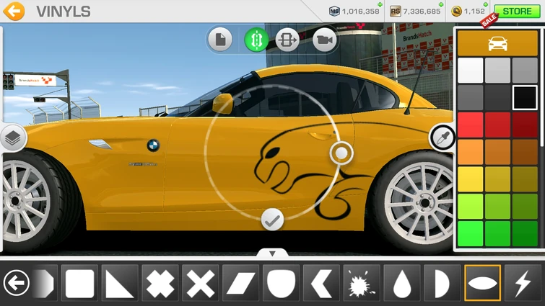
Task: Click the video camera view button
Action: click(324, 40)
